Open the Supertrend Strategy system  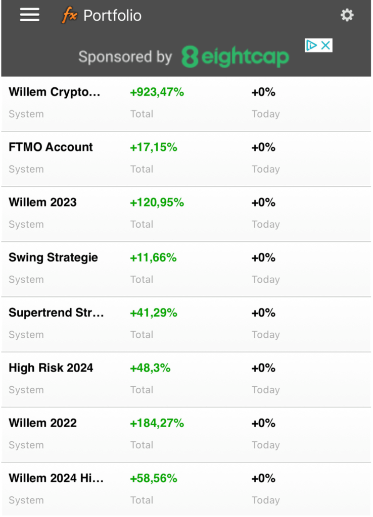tap(56, 313)
